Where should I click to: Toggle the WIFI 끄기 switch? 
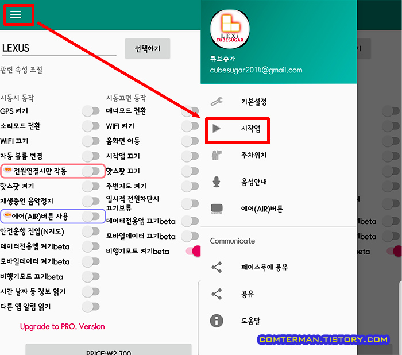coord(91,141)
